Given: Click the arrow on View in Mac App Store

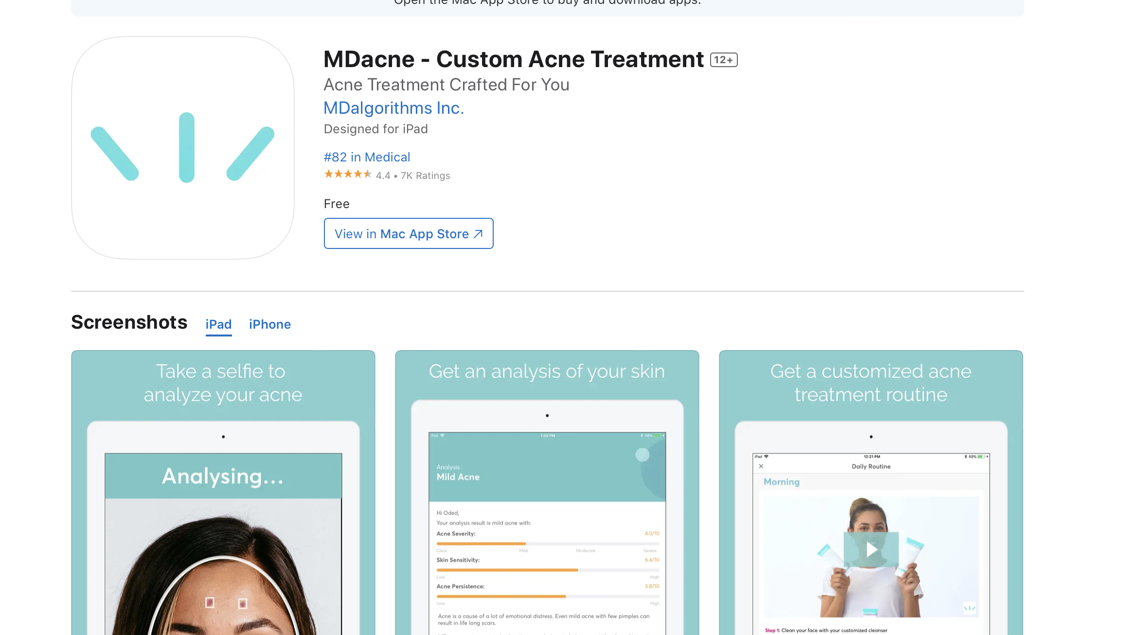Looking at the screenshot, I should coord(478,234).
